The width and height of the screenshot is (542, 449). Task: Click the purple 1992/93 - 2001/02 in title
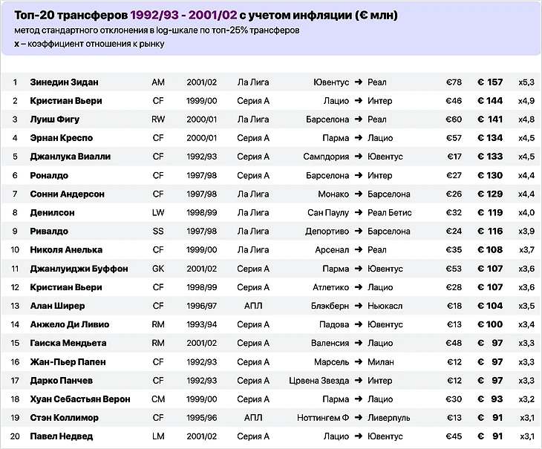pyautogui.click(x=183, y=15)
